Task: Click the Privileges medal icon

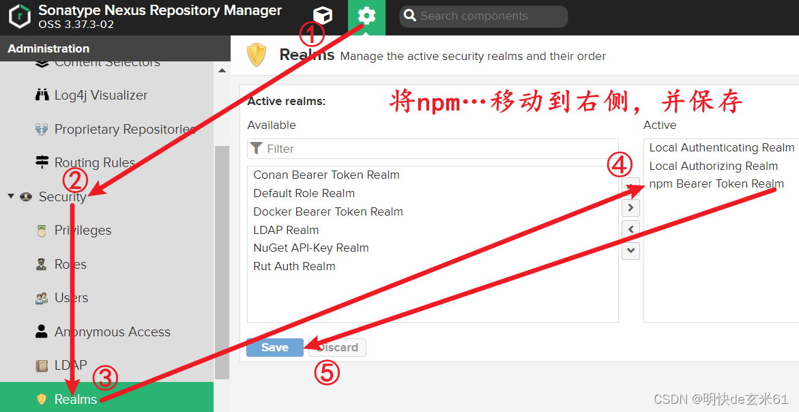Action: pos(42,231)
